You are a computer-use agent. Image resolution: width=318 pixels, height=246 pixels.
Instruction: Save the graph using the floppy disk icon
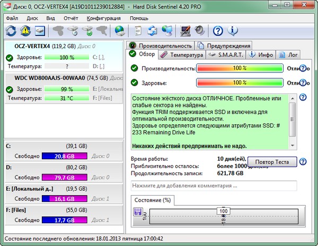coord(138,212)
